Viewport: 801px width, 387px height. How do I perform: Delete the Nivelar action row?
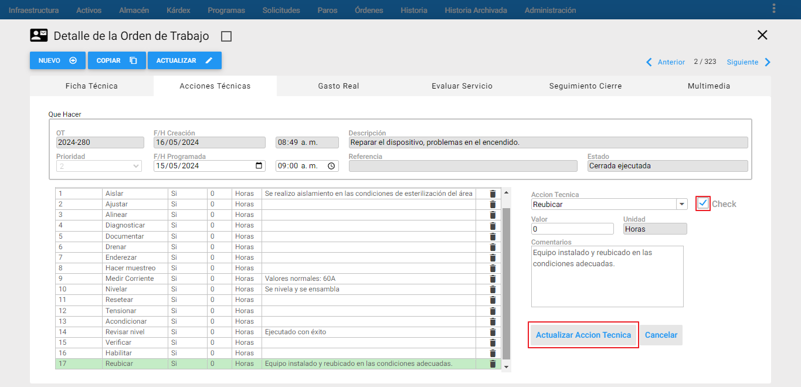coord(493,289)
